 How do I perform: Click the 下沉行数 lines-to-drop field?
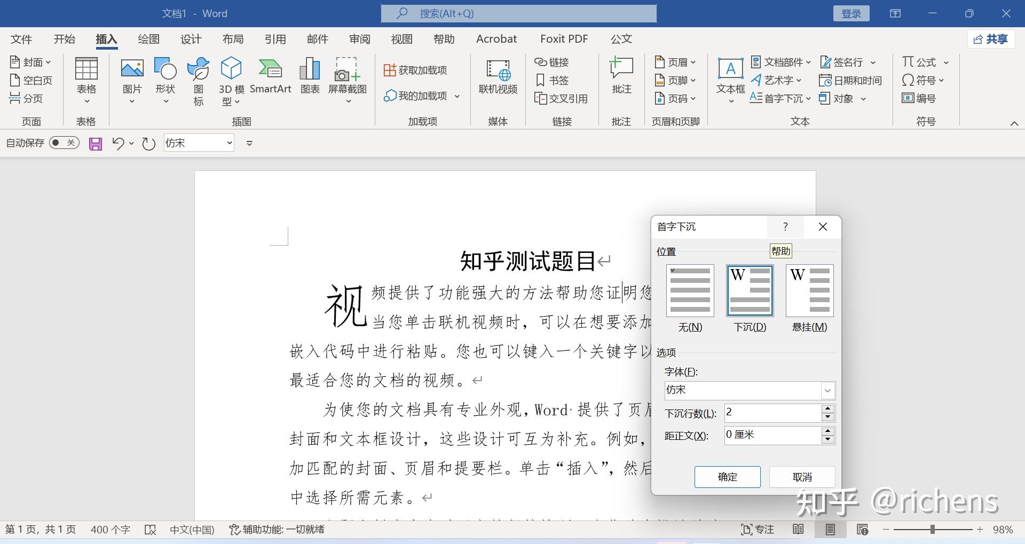click(772, 413)
